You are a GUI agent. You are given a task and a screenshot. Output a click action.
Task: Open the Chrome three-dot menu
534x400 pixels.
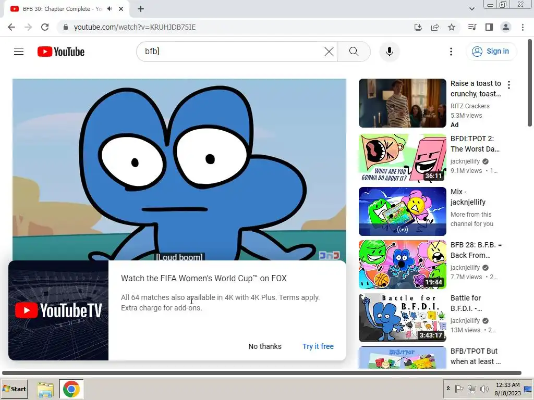point(523,27)
